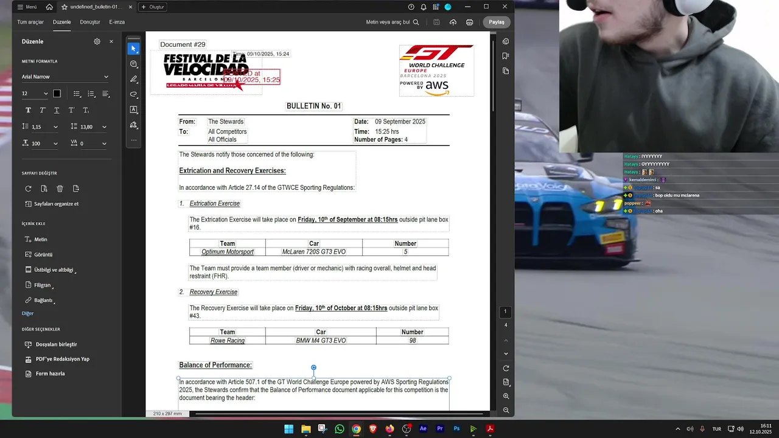Image resolution: width=779 pixels, height=438 pixels.
Task: Open Sayfaları organize et
Action: 52,204
